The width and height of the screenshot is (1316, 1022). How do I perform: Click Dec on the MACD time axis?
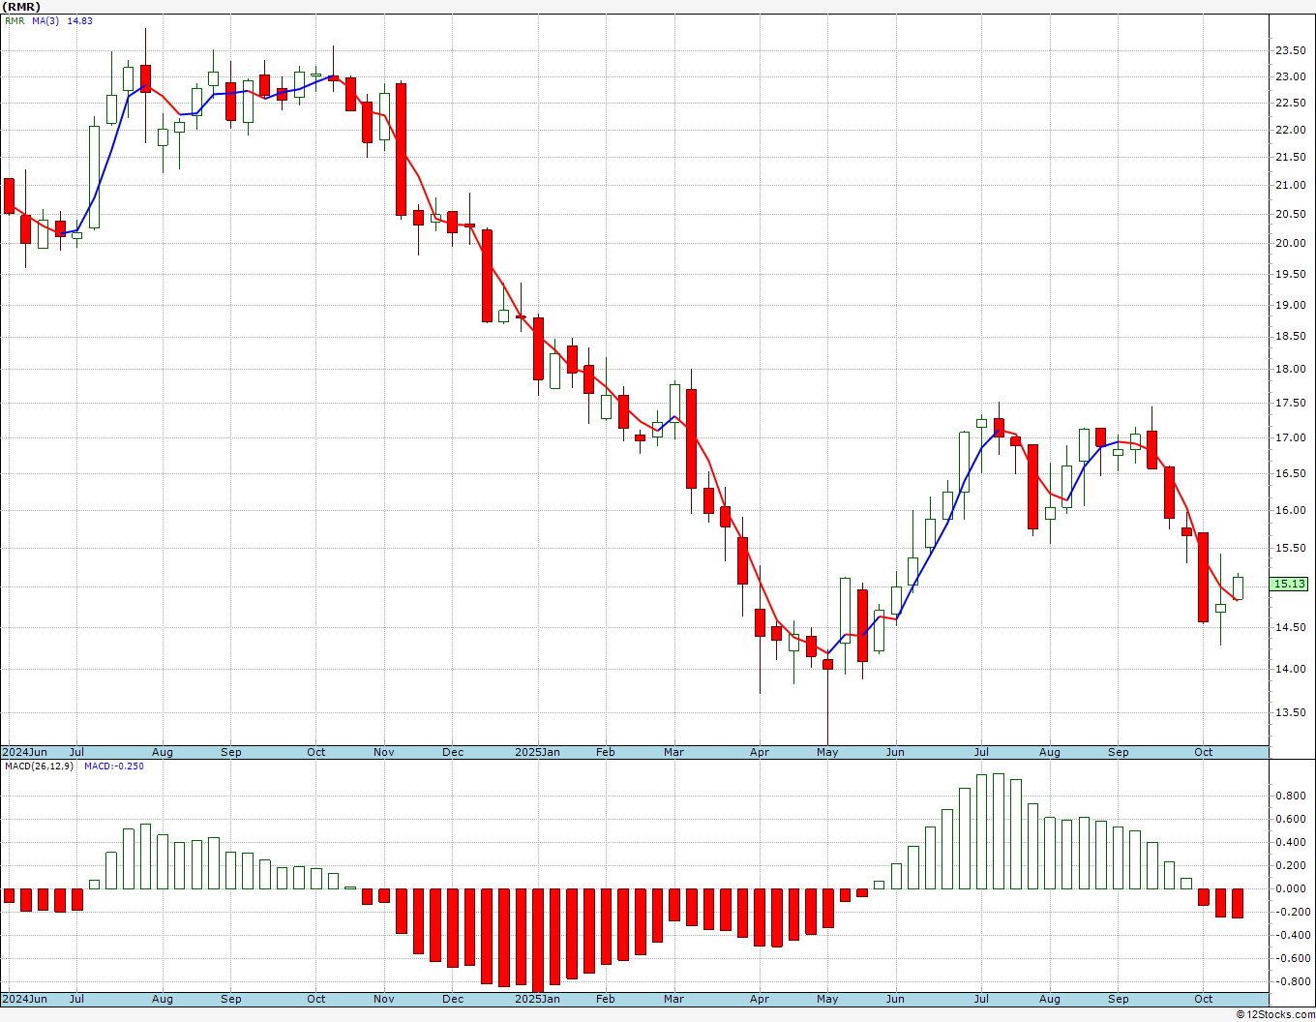[453, 999]
